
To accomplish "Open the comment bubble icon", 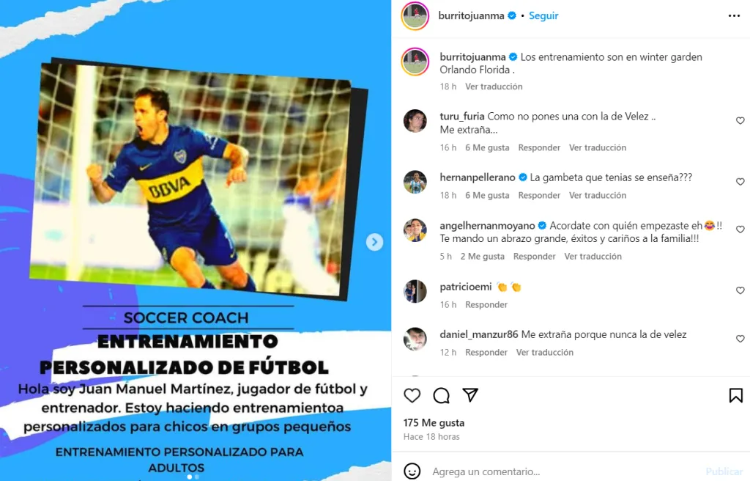I will (441, 395).
